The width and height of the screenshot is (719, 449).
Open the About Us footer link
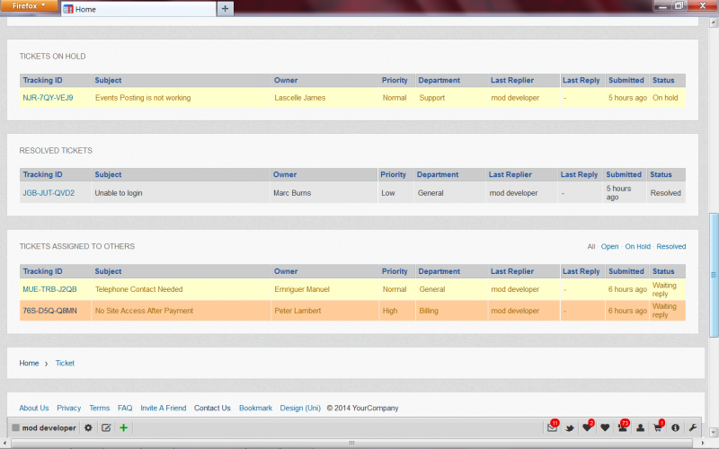34,408
